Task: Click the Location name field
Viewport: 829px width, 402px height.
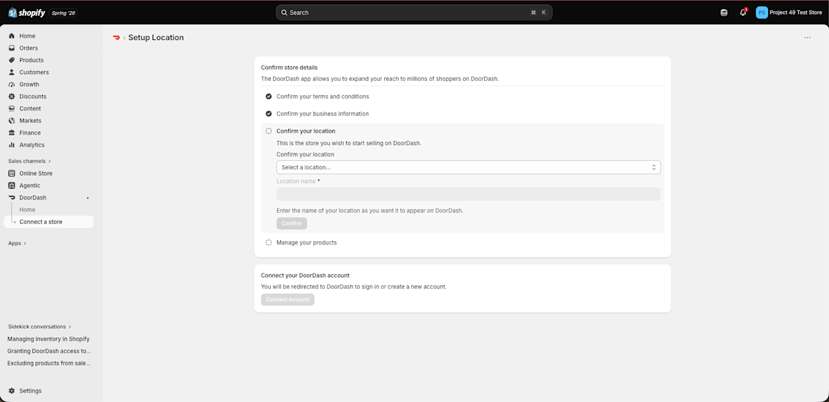Action: pos(468,194)
